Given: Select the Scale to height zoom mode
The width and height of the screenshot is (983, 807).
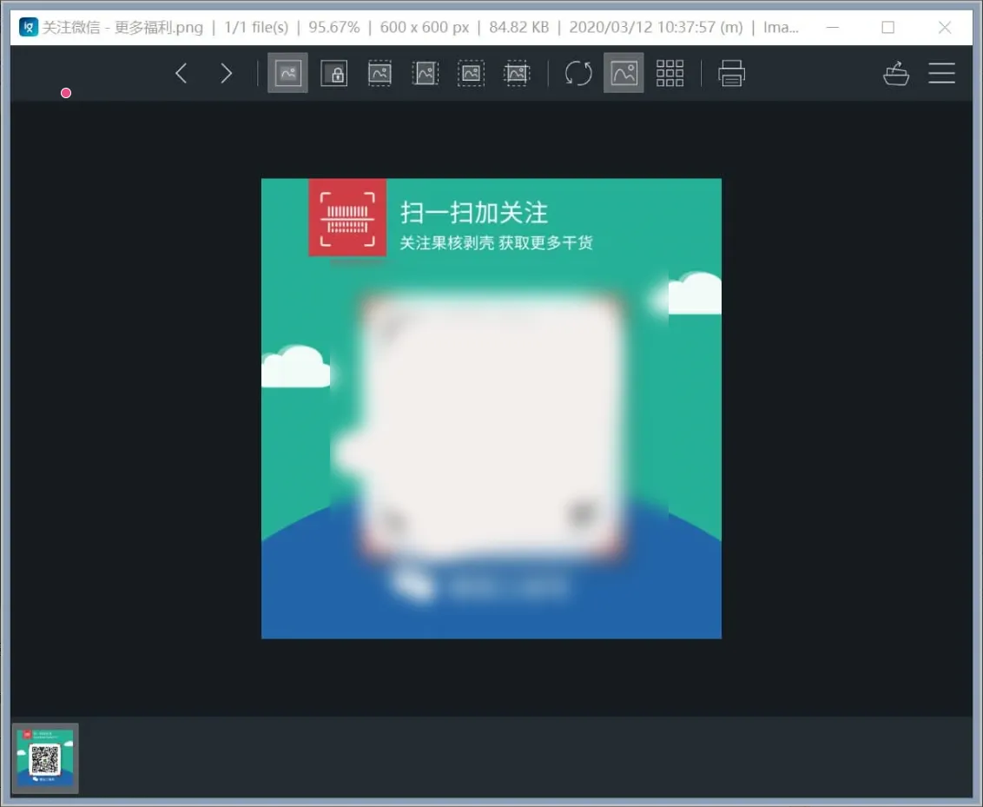Looking at the screenshot, I should 425,73.
